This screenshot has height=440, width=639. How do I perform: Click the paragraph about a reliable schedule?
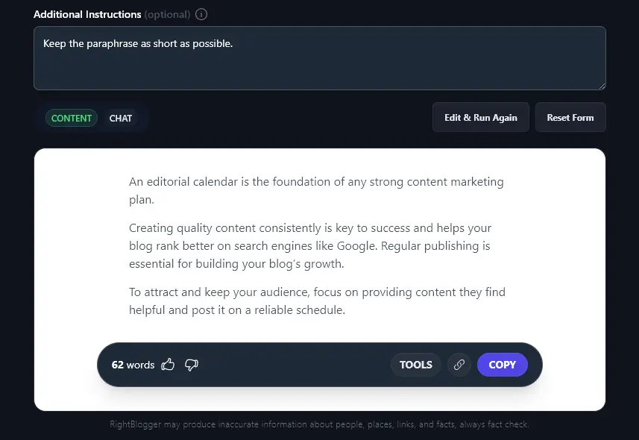pyautogui.click(x=317, y=301)
